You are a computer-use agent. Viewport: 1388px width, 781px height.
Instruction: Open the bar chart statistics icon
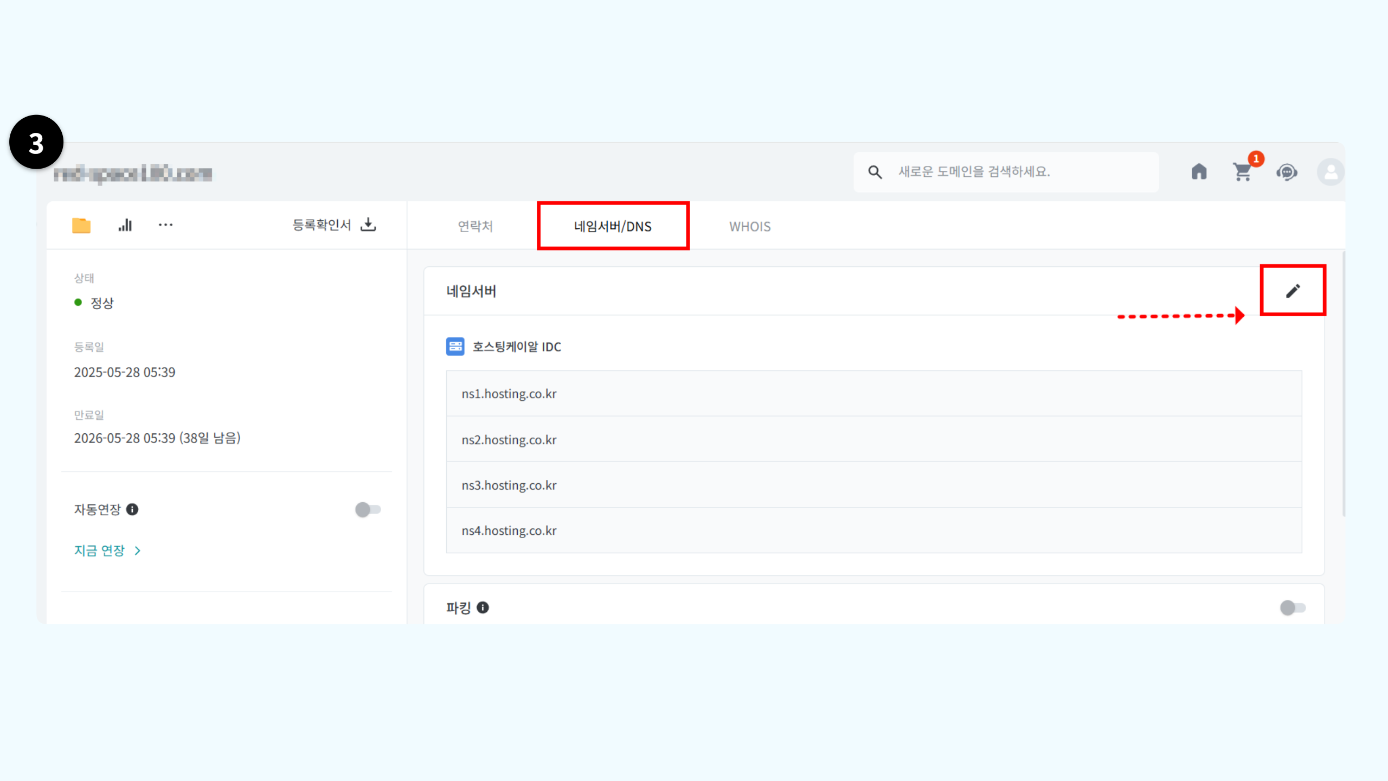(125, 225)
